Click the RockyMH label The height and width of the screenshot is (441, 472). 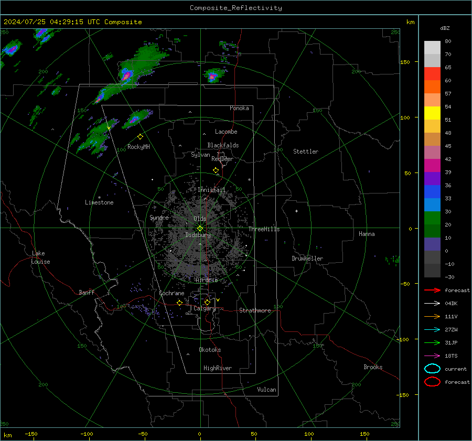(x=138, y=147)
